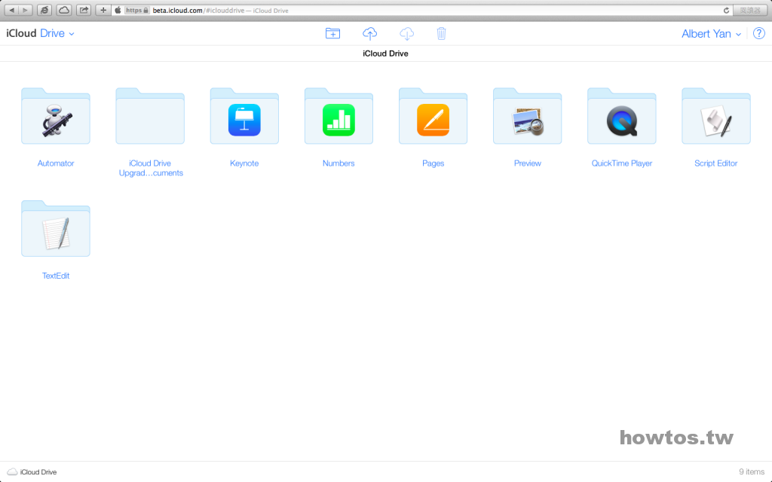Screen dimensions: 772x482
Task: Click the Preview folder label
Action: click(527, 163)
